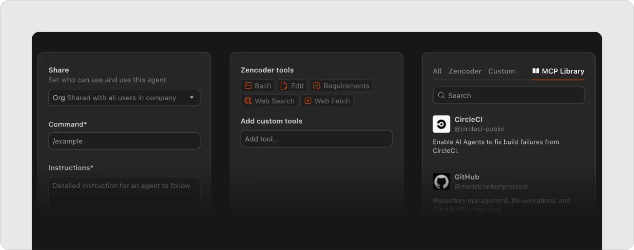Expand the Share dropdown arrow
Screen dimensions: 634x250
(x=192, y=97)
